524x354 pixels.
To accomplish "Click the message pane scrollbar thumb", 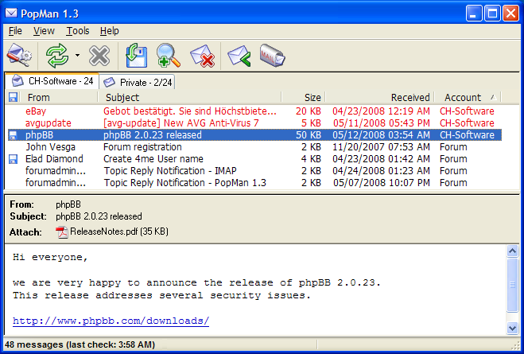I will [x=512, y=285].
